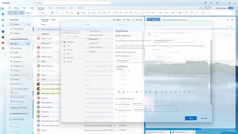Open the Insert ribbon tab
Viewport: 238px width, 134px height.
tap(50, 8)
